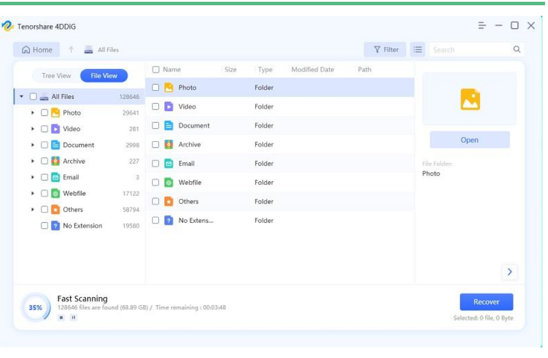This screenshot has width=548, height=358.
Task: Expand the Video tree node
Action: tap(32, 129)
